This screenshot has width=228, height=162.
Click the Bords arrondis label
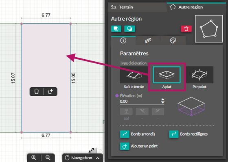click(x=143, y=134)
